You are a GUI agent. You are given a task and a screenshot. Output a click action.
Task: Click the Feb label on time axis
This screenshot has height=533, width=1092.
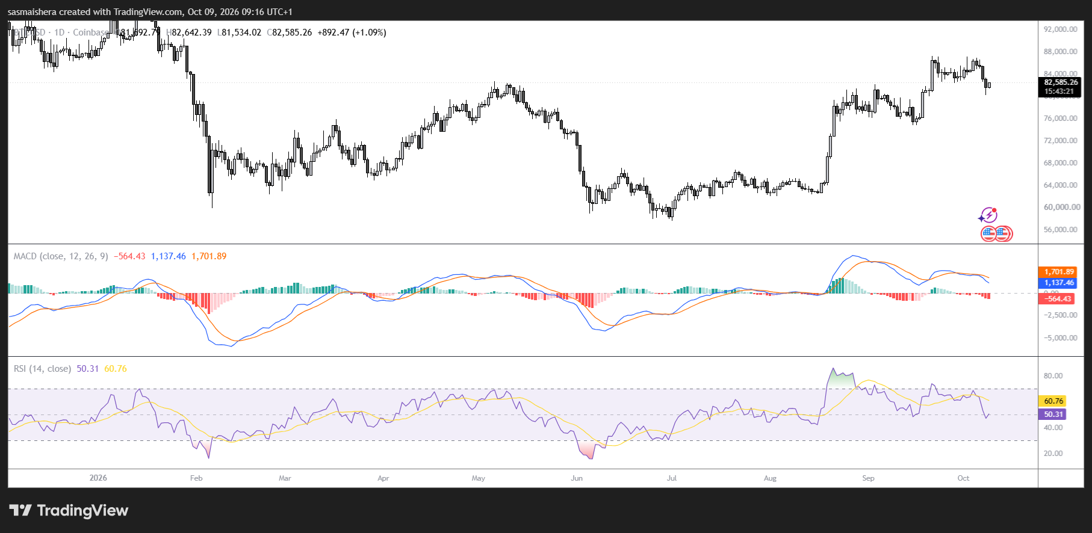pyautogui.click(x=196, y=478)
